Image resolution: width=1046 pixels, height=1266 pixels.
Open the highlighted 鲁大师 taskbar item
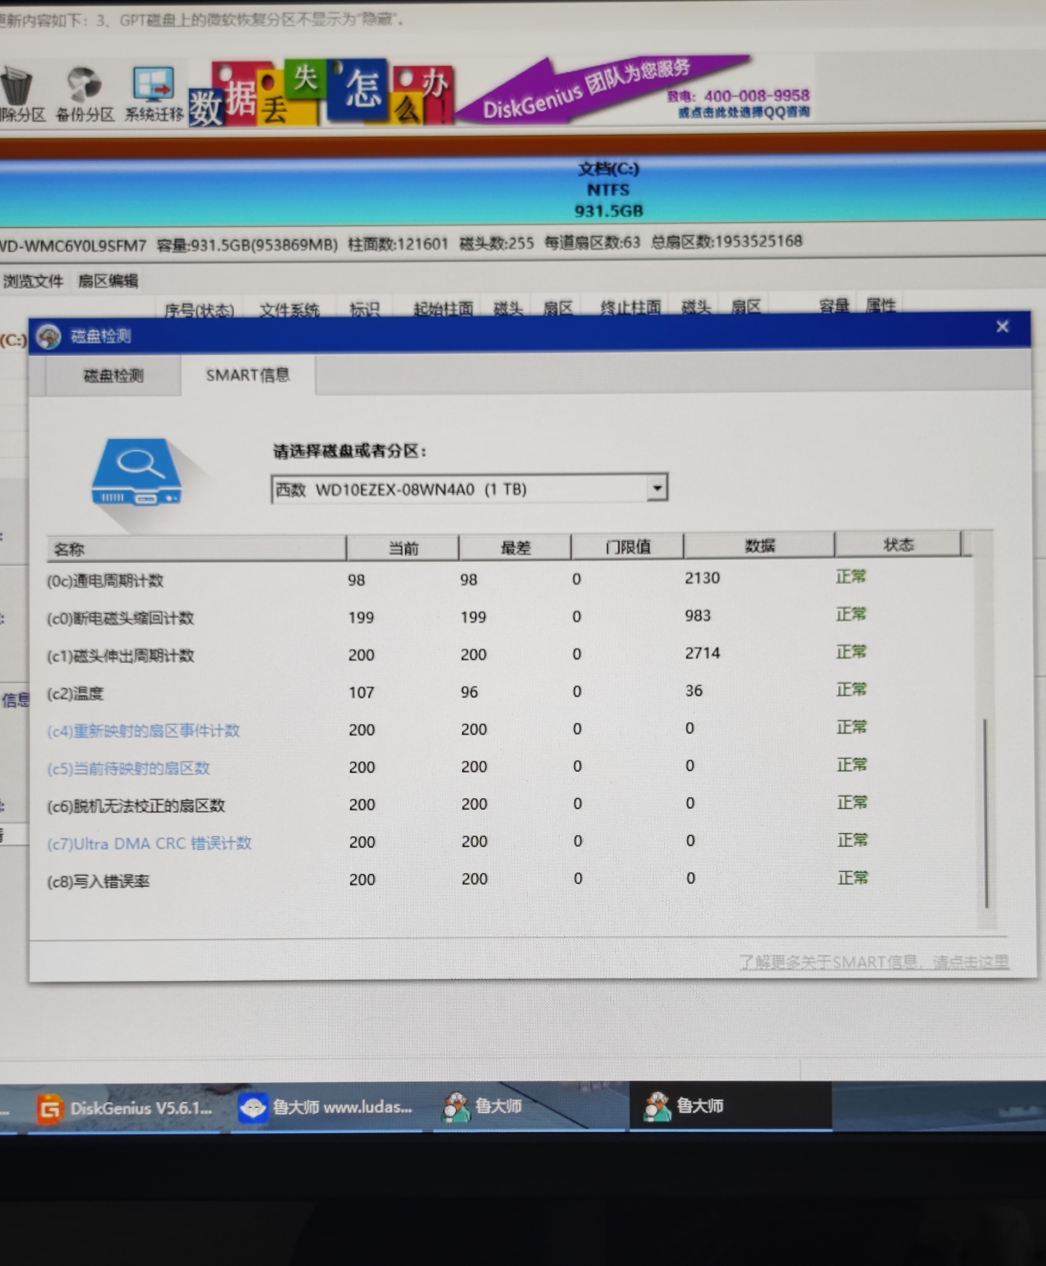730,1105
